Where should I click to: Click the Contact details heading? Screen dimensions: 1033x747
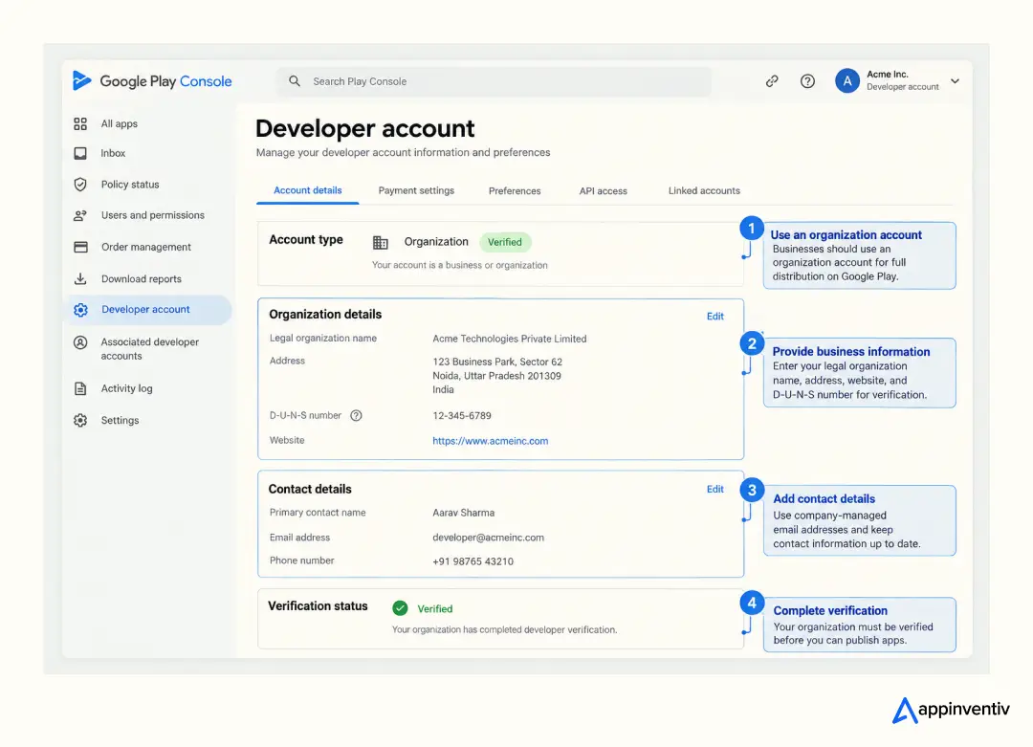pyautogui.click(x=310, y=490)
